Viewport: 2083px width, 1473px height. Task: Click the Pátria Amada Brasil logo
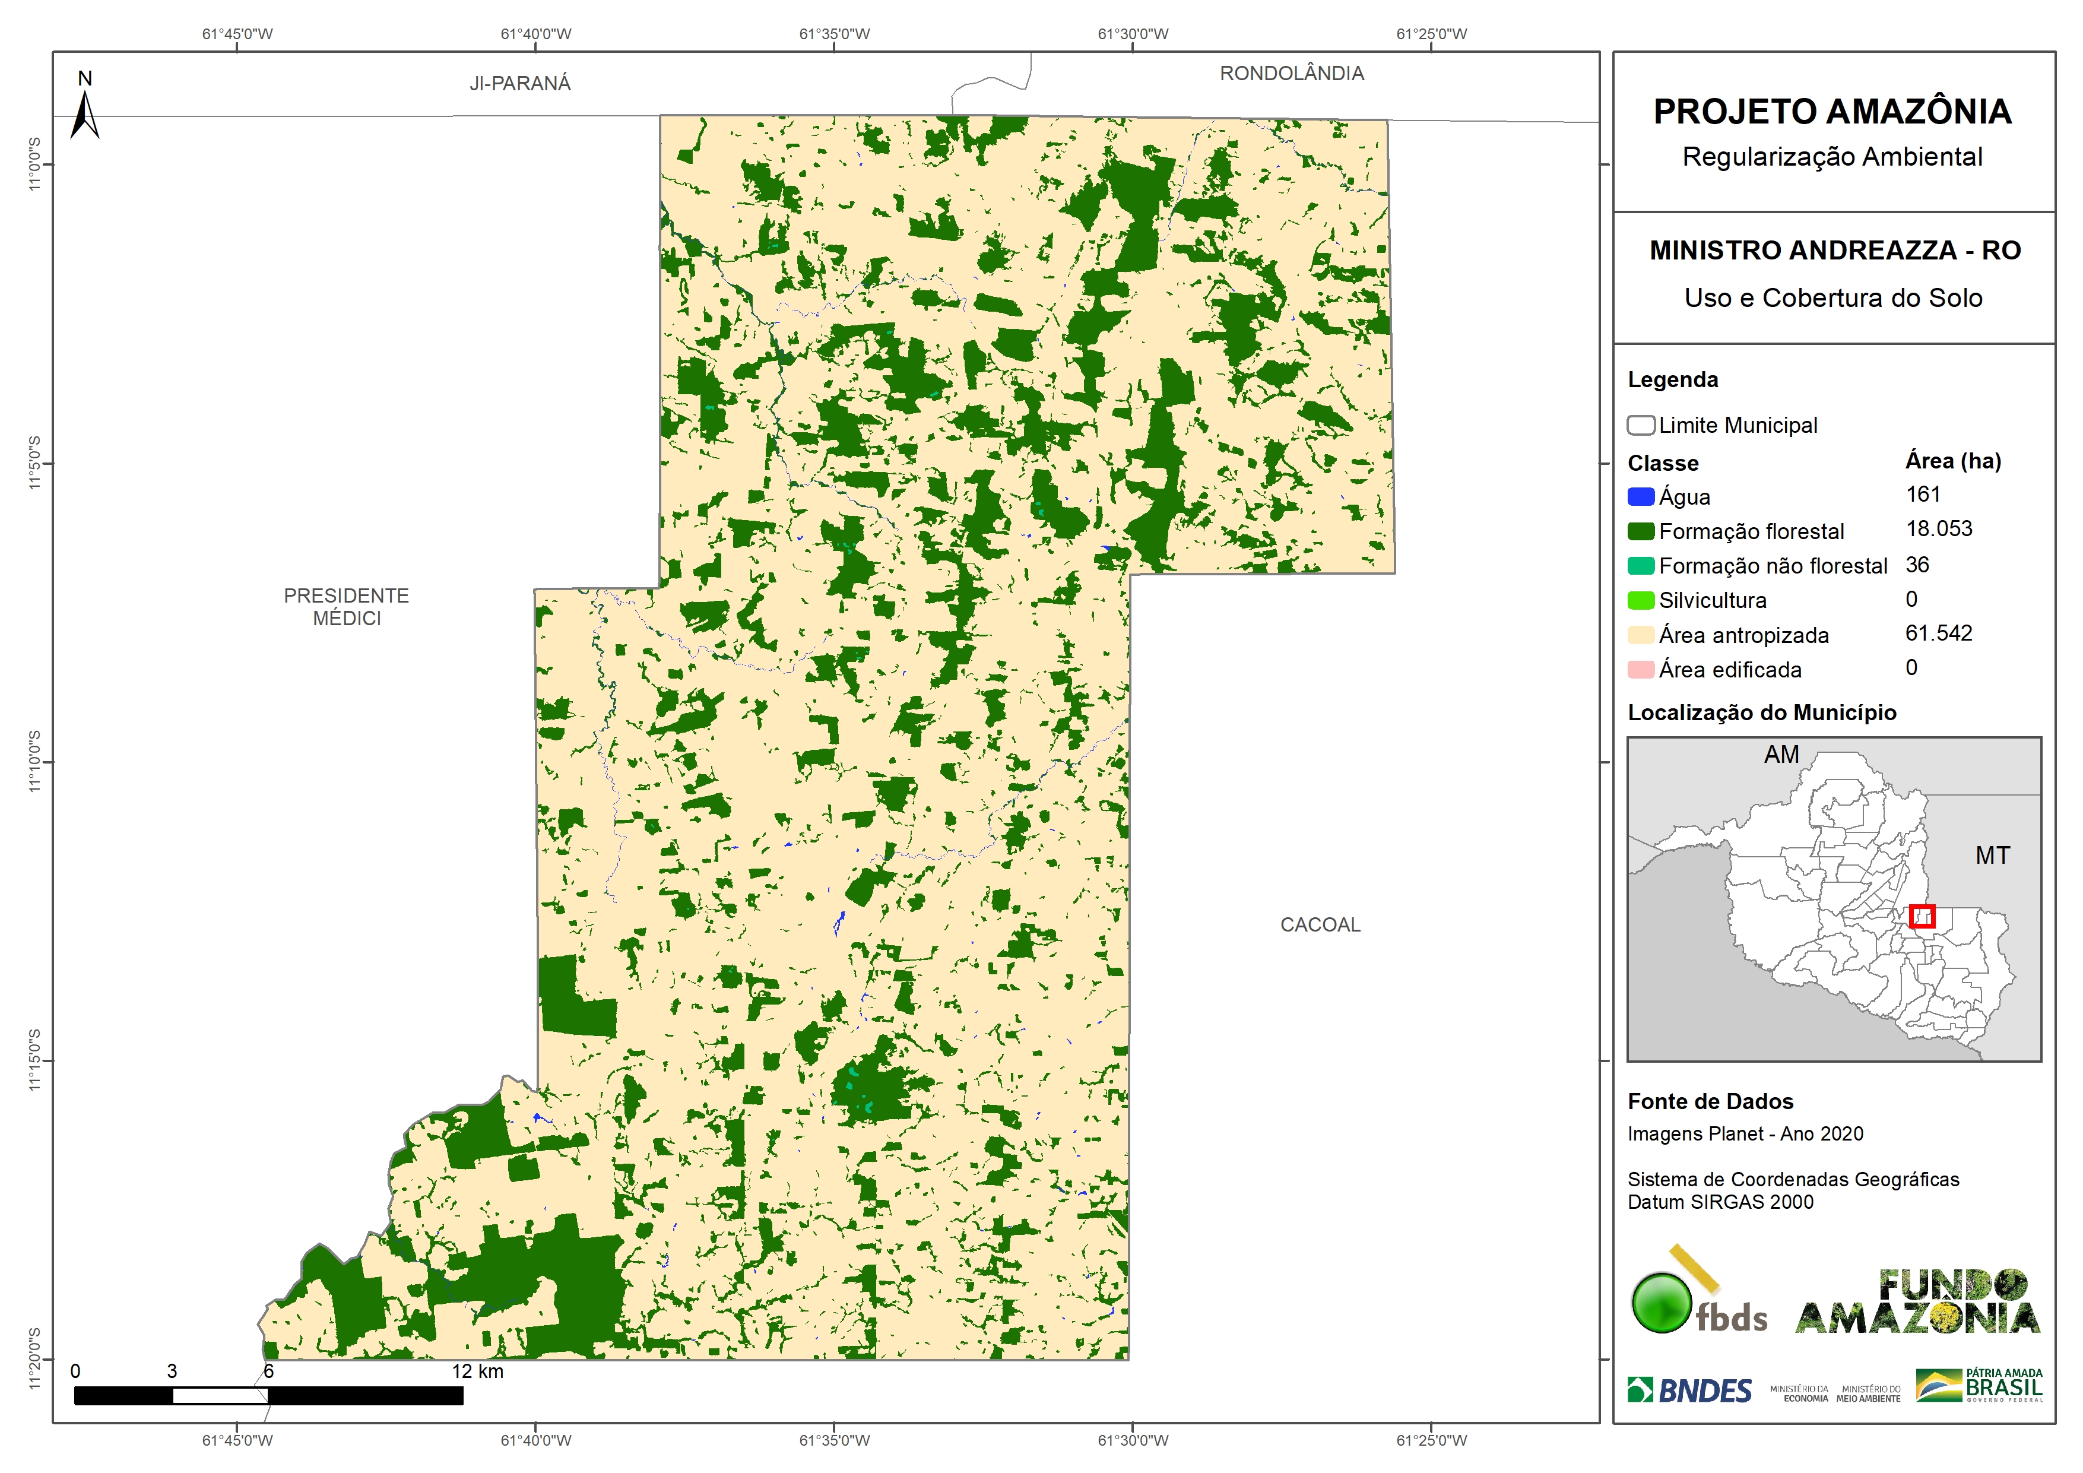click(x=1979, y=1386)
